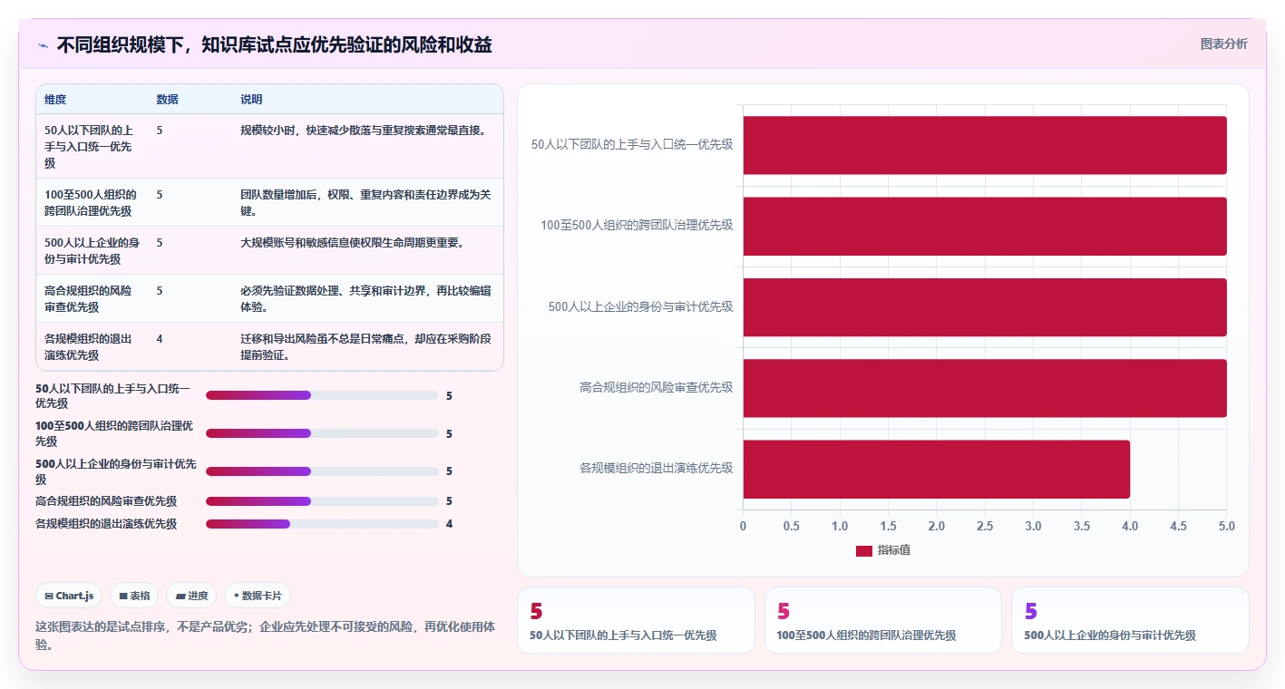Click the chart axis label 50人以下团队的上手与入口统一优先级
This screenshot has height=689, width=1285.
632,144
